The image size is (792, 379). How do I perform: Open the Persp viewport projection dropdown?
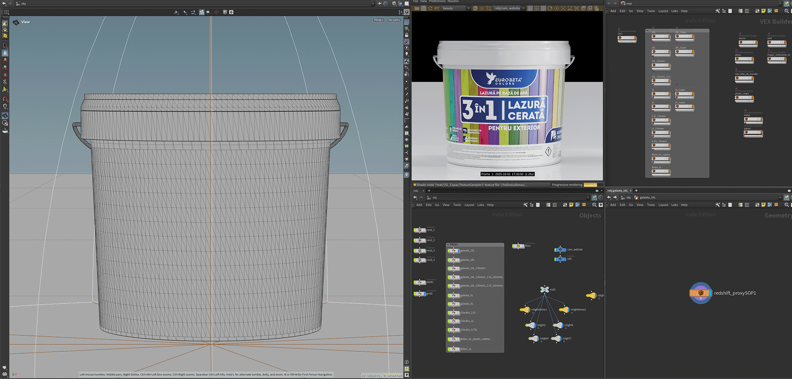tap(378, 20)
